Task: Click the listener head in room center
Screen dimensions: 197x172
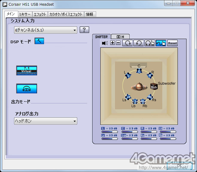Action: [139, 87]
